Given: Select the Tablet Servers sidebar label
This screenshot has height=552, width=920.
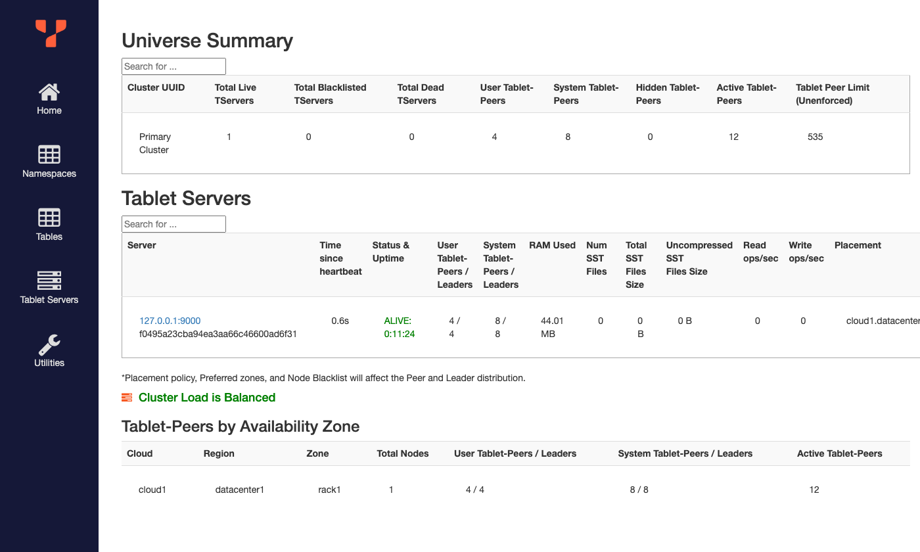Looking at the screenshot, I should [x=49, y=300].
